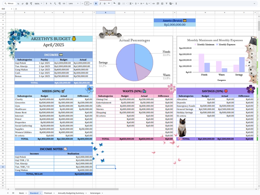Select the paint format tool

31,3
